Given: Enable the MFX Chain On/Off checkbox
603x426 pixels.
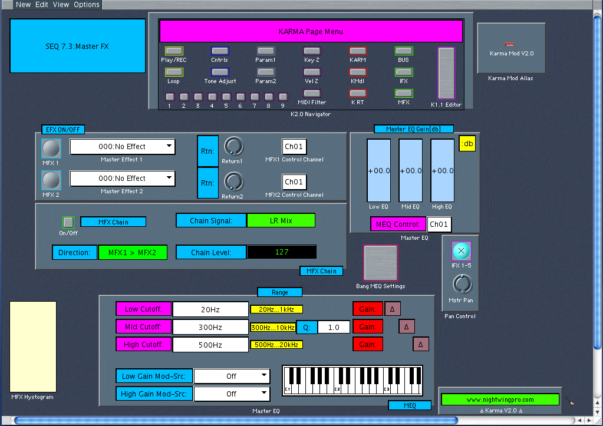Looking at the screenshot, I should tap(68, 222).
